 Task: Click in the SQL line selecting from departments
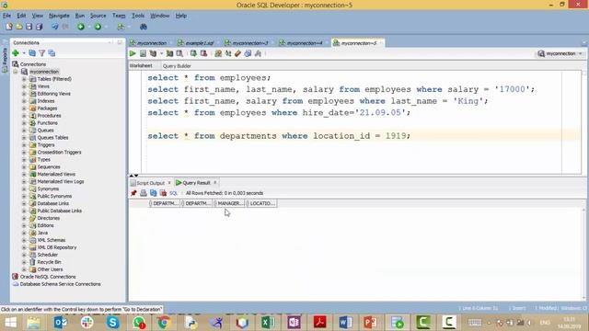(279, 136)
